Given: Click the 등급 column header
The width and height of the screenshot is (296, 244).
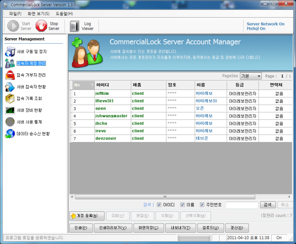Looking at the screenshot, I should point(243,85).
